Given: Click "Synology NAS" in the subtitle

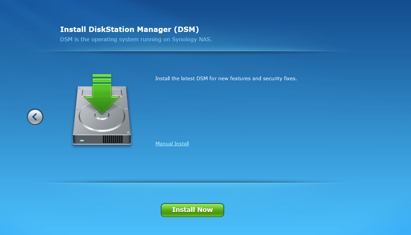Looking at the screenshot, I should [x=192, y=39].
